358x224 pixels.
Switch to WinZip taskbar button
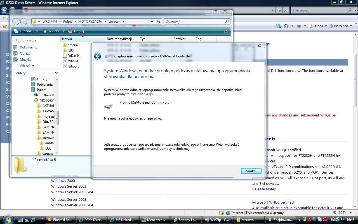pyautogui.click(x=217, y=220)
